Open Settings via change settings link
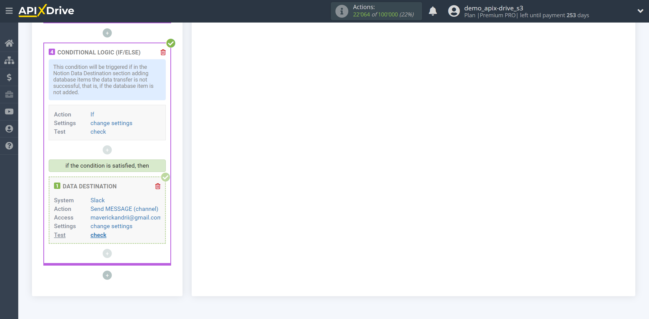649x319 pixels. tap(111, 226)
